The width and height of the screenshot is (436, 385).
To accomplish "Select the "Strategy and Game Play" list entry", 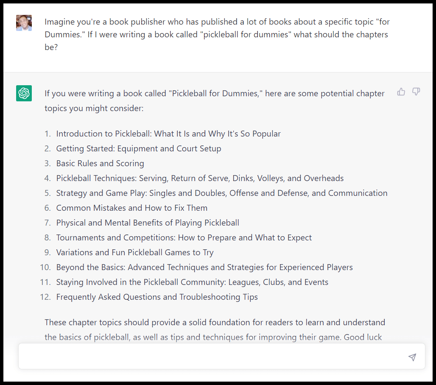I will pos(221,193).
